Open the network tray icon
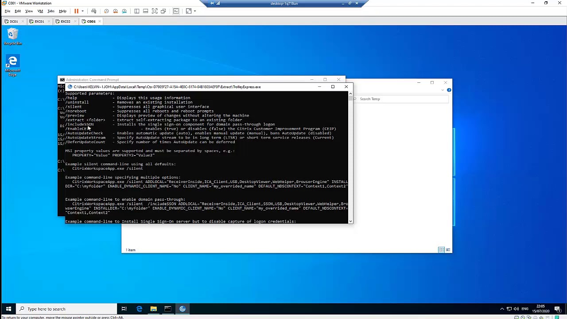This screenshot has height=319, width=567. coord(509,309)
